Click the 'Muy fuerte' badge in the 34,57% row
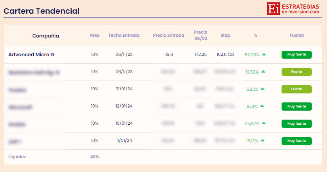The image size is (327, 172). pyautogui.click(x=296, y=124)
